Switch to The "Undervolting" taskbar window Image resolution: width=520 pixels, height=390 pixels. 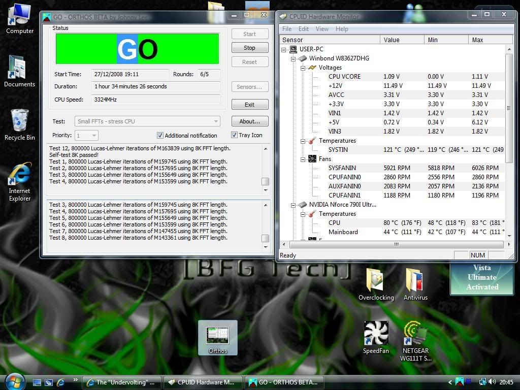(121, 382)
